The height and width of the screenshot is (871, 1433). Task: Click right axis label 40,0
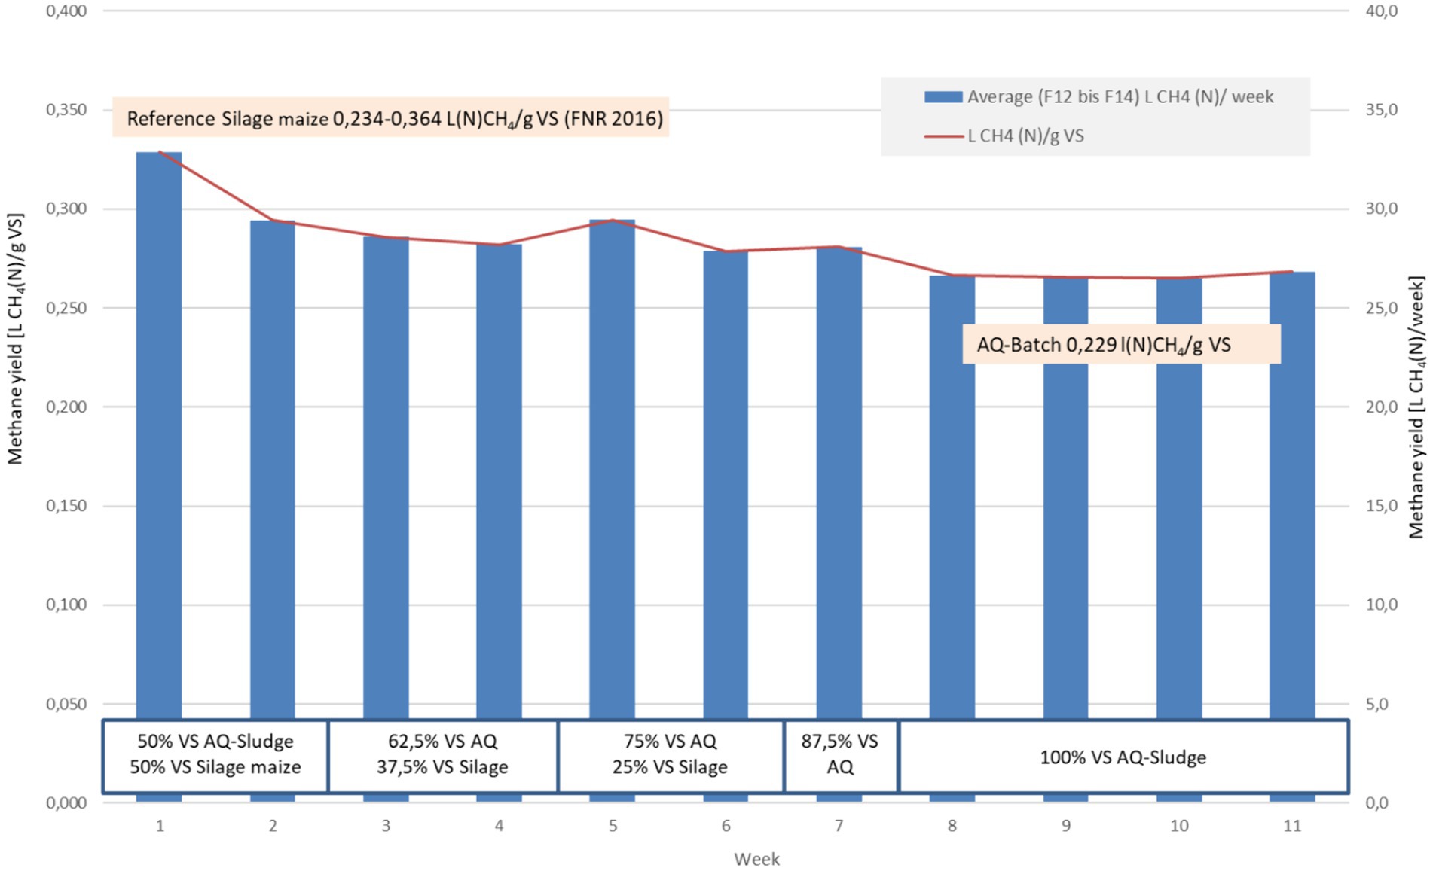(1382, 11)
